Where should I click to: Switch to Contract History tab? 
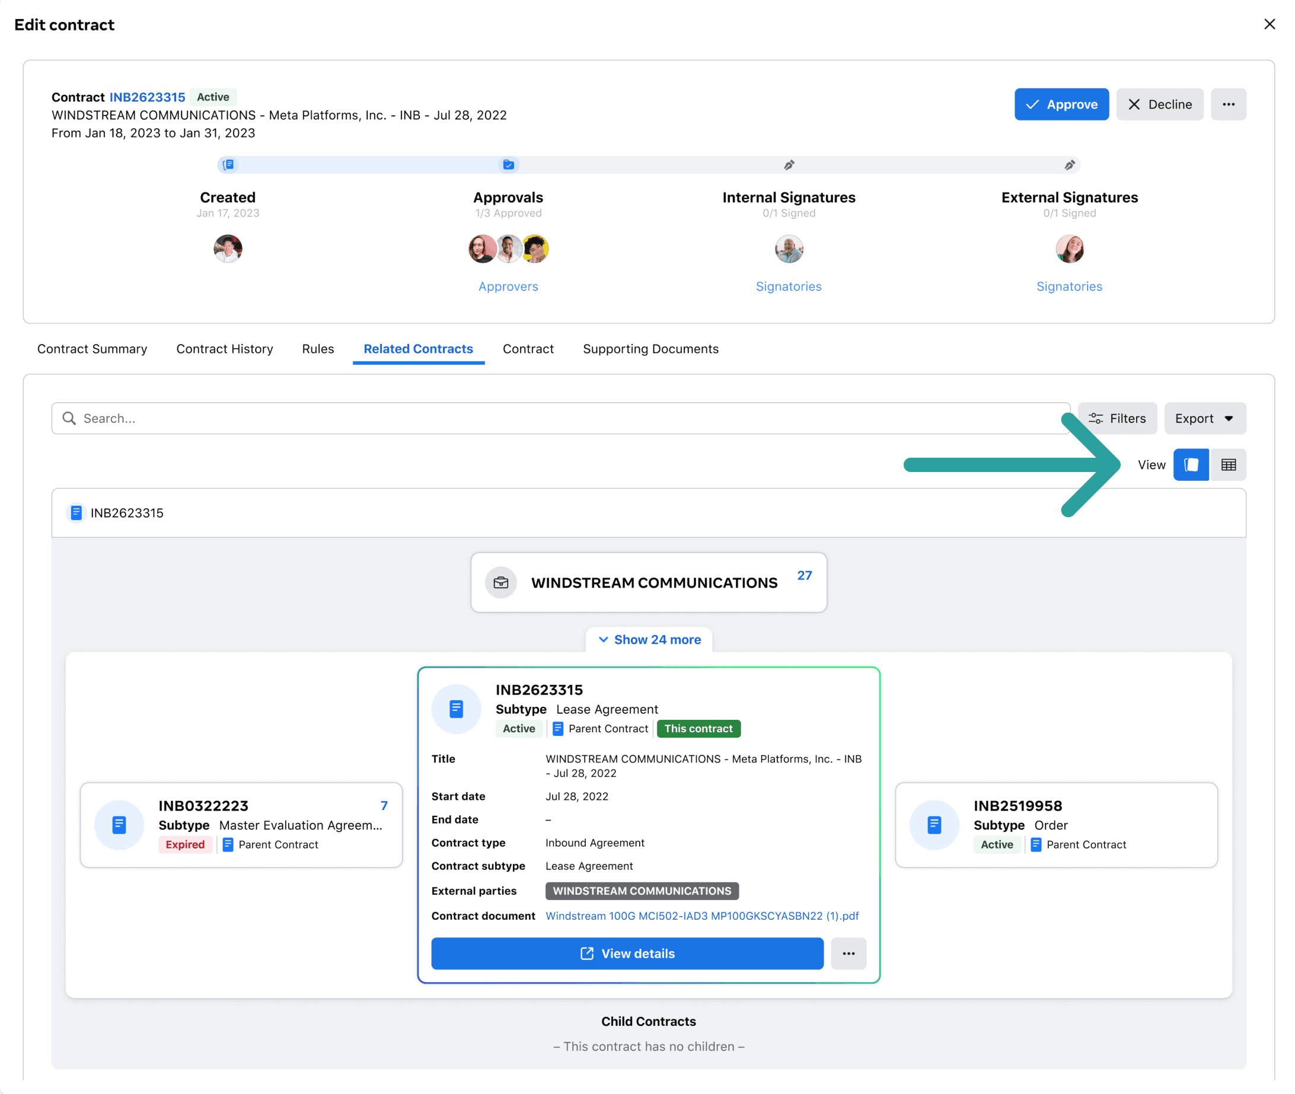click(225, 349)
